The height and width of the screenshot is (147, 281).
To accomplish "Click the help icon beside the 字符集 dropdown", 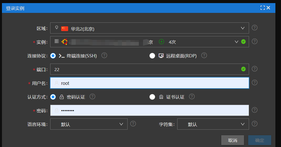I will click(254, 124).
